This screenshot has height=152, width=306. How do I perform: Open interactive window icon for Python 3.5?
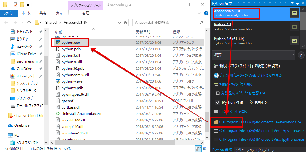(295, 27)
